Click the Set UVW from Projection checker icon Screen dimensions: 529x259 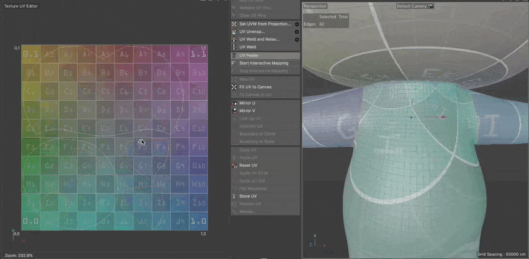234,24
